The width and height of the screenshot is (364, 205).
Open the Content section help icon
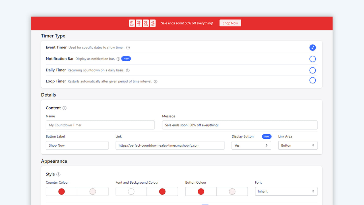64,108
